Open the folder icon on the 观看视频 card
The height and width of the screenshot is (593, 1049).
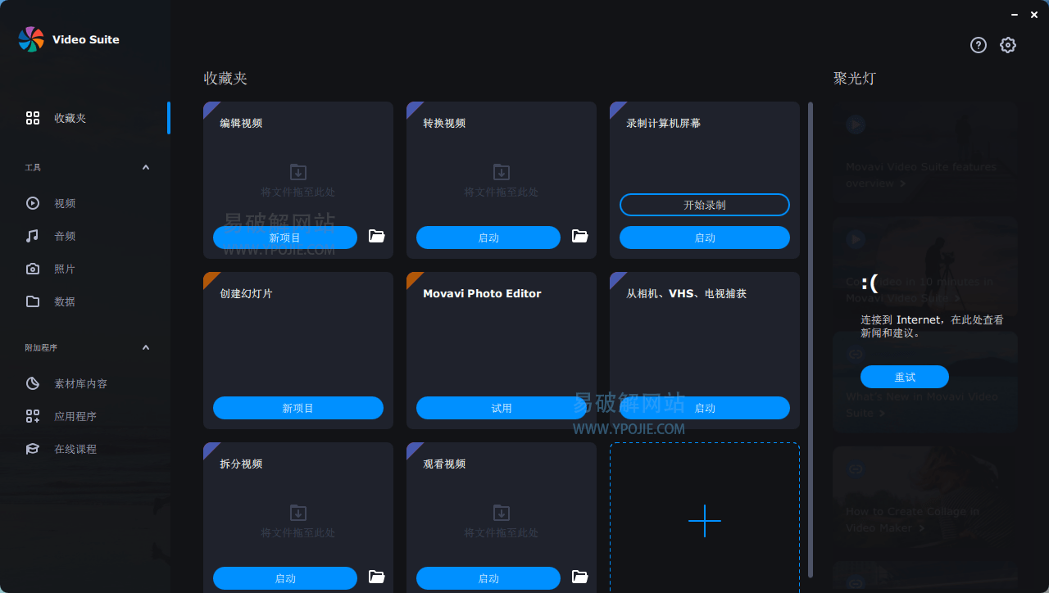(x=579, y=578)
